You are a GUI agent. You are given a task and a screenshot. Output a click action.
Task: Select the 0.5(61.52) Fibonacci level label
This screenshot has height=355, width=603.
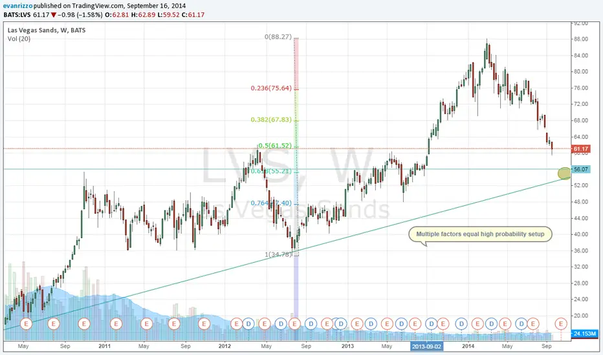(275, 145)
